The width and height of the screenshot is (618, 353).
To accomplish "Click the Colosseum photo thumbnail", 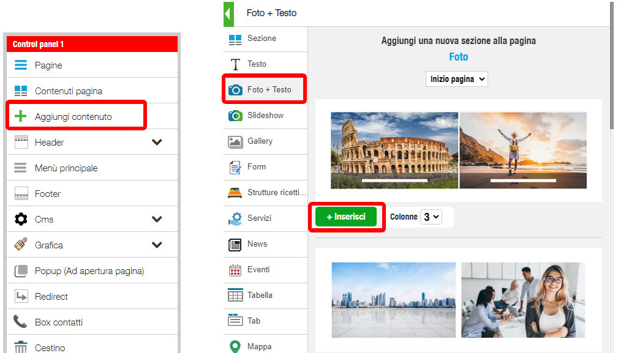I will point(394,150).
